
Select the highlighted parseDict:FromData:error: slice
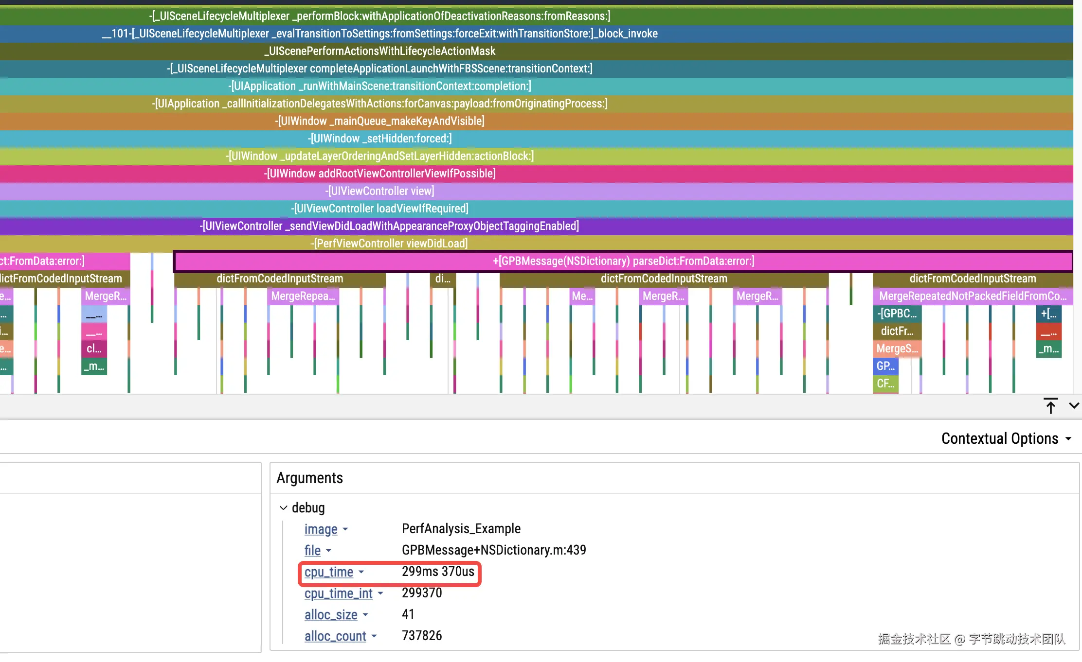click(623, 261)
